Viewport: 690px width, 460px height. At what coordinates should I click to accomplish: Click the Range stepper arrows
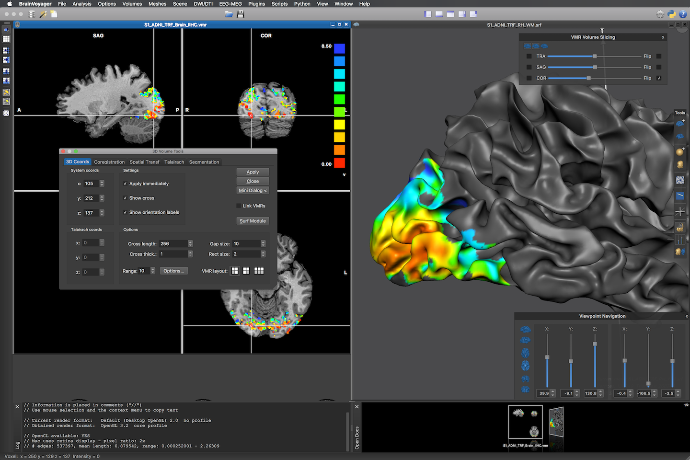[153, 271]
